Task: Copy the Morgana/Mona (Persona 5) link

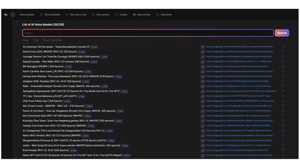Action: tap(203, 141)
